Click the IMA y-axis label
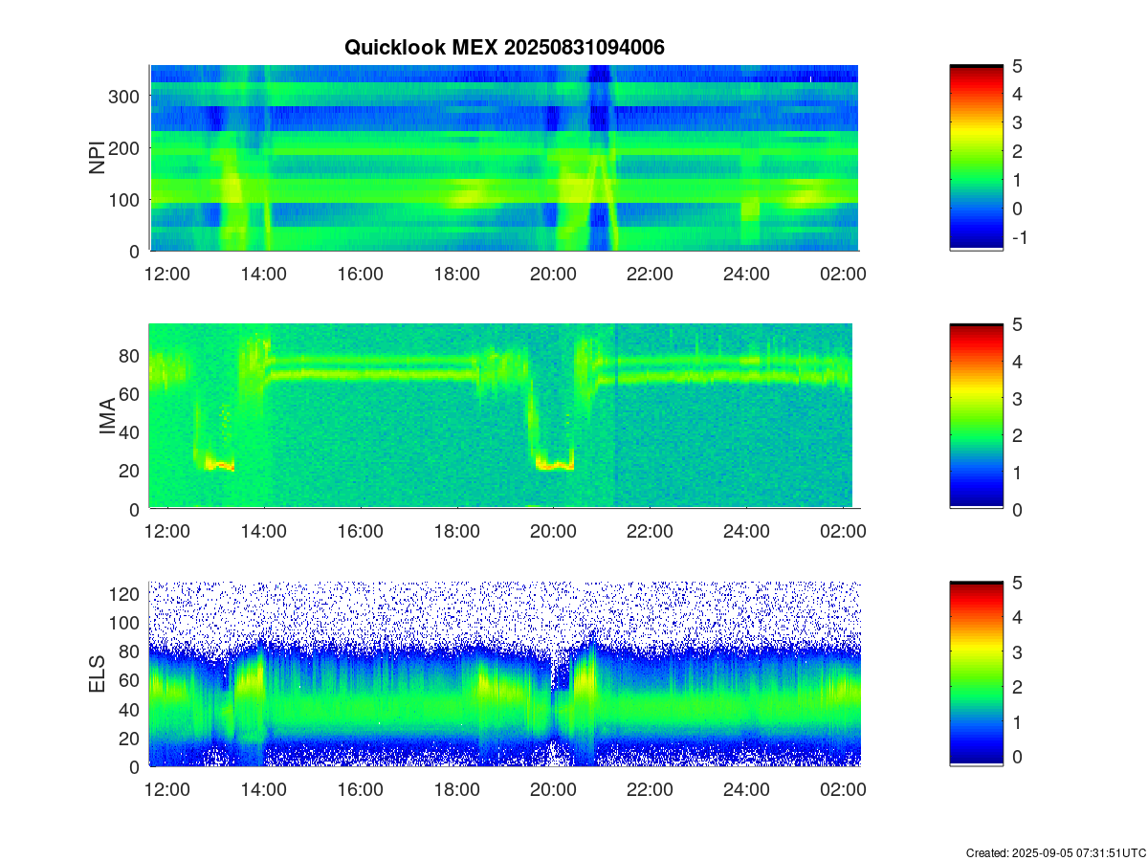The height and width of the screenshot is (861, 1148). [x=107, y=417]
